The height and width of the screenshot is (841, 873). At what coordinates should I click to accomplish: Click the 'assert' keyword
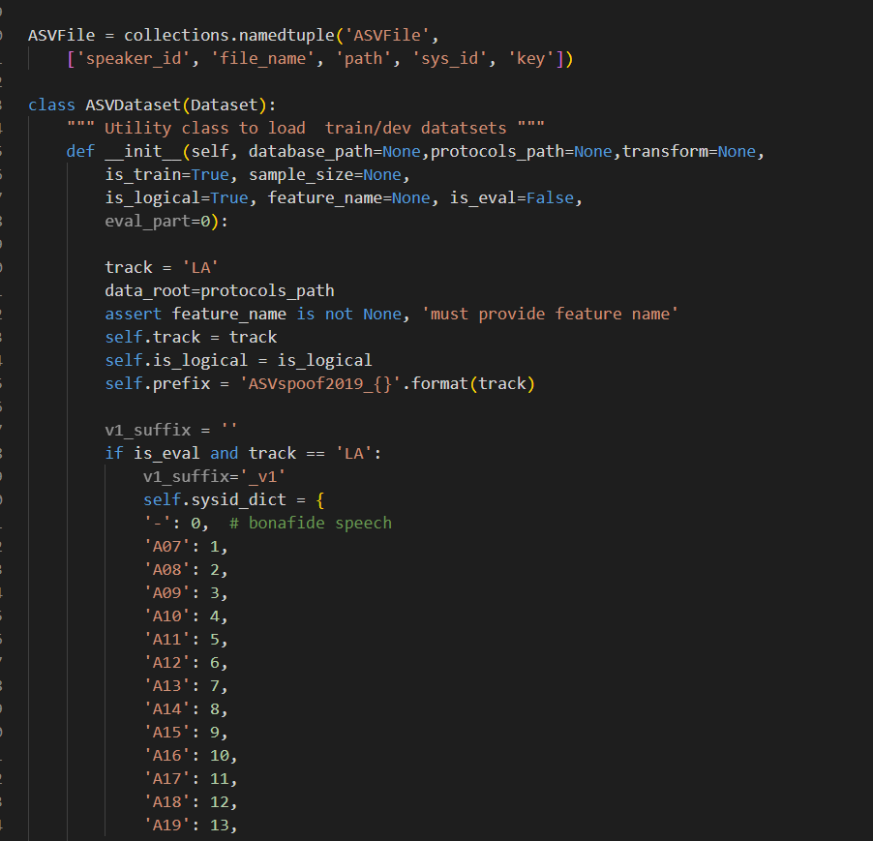133,314
